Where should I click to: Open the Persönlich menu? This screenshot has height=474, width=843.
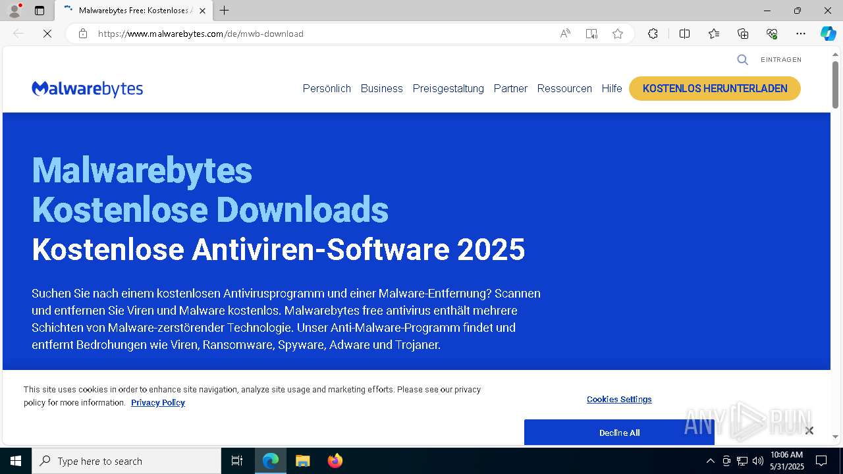coord(327,88)
